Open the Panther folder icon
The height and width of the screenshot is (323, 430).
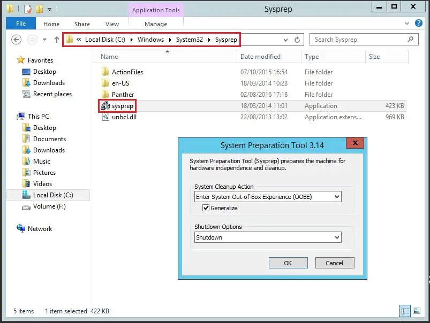click(105, 95)
